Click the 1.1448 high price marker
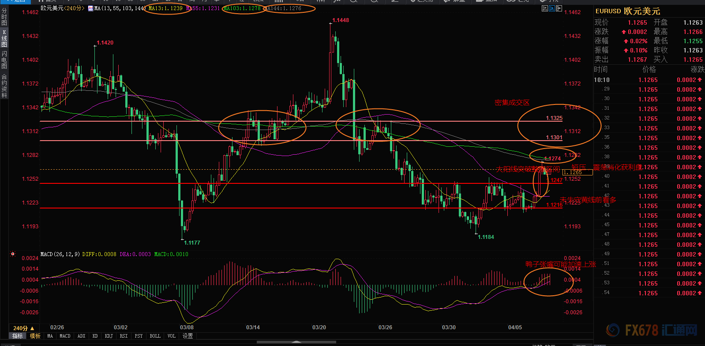The image size is (705, 346). (x=341, y=20)
